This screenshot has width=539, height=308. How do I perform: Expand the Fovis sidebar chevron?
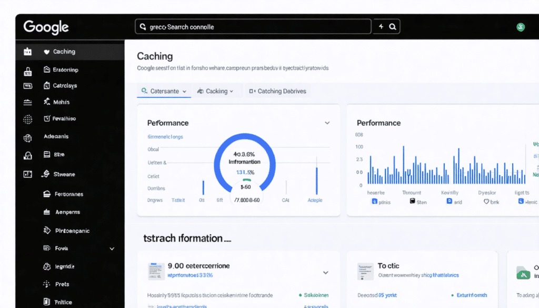pos(112,249)
